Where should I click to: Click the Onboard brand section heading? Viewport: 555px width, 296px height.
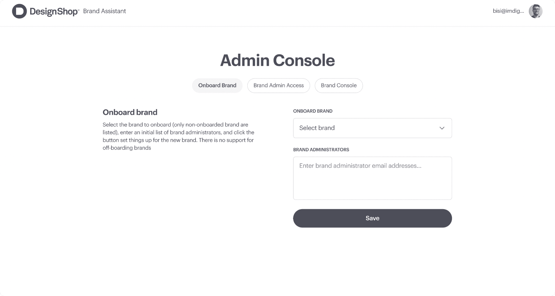130,112
